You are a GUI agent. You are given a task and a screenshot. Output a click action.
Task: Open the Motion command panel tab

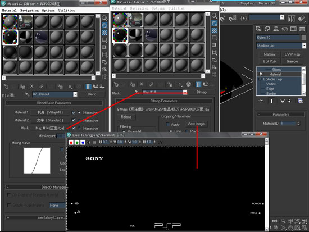[285, 29]
